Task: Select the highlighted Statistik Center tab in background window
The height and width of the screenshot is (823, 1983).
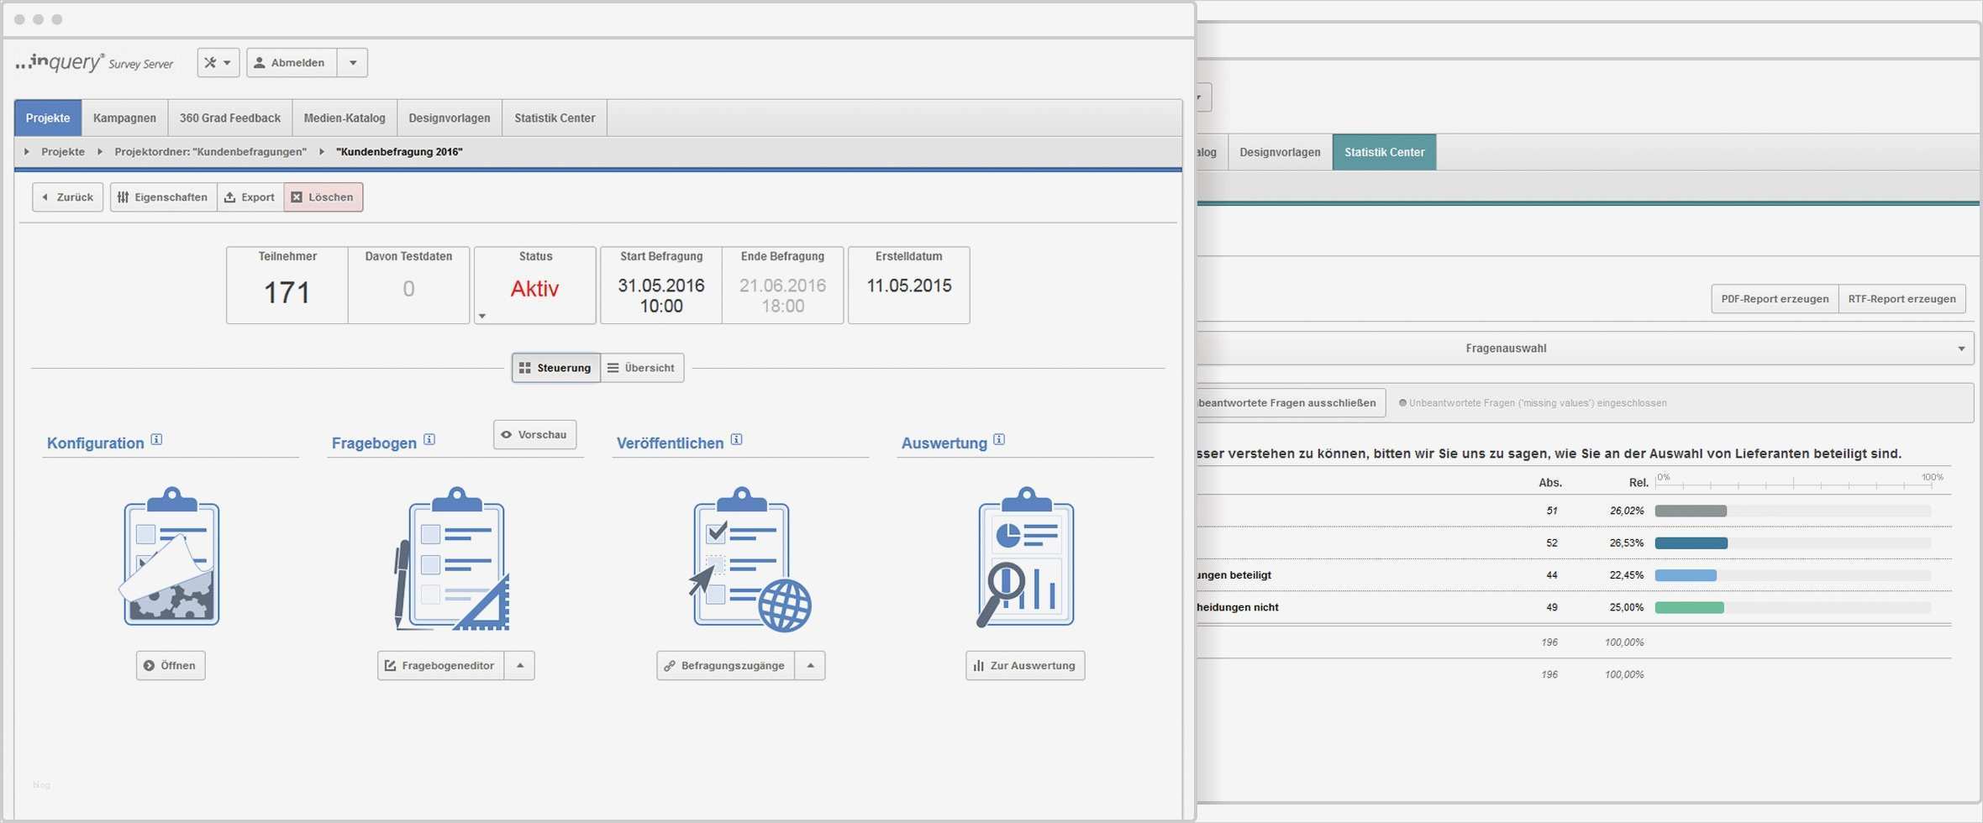Action: 1385,153
